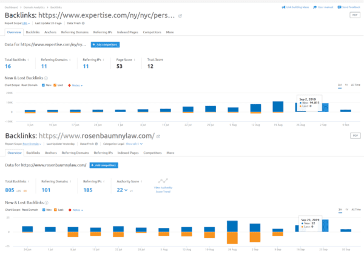Click 26 Aug bar in rosenbaumnylaw chart
The width and height of the screenshot is (364, 260).
pyautogui.click(x=232, y=232)
